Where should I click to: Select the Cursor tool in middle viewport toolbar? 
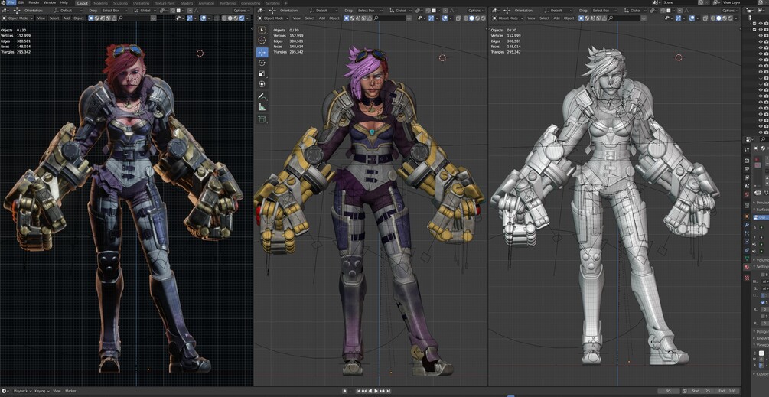[262, 41]
